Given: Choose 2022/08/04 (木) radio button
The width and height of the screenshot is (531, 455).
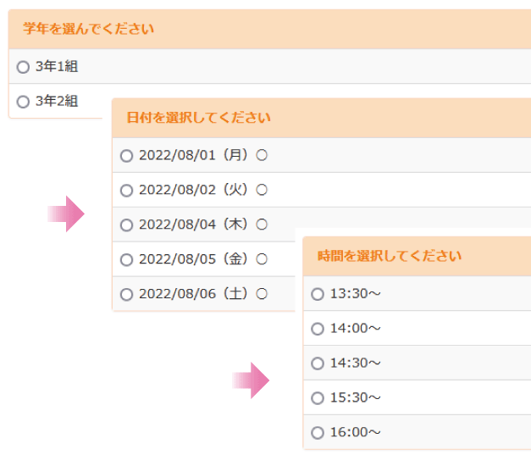Looking at the screenshot, I should pyautogui.click(x=127, y=225).
